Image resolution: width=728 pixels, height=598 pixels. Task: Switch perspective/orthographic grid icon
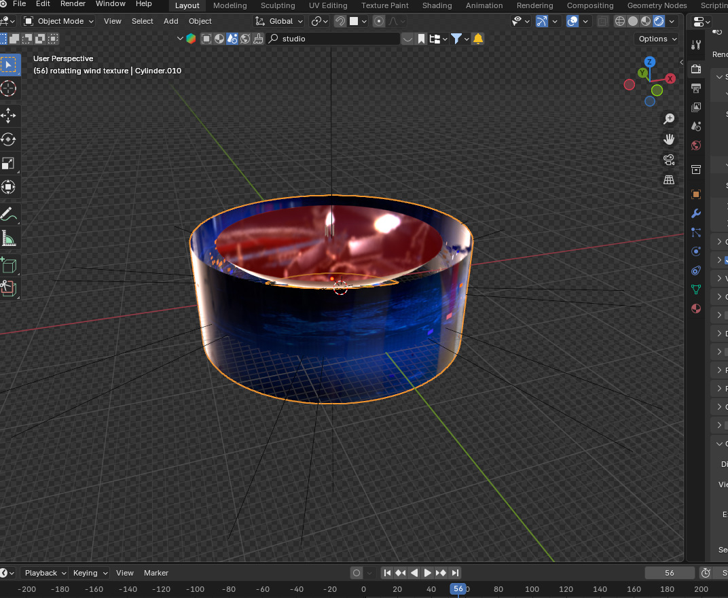pos(669,180)
